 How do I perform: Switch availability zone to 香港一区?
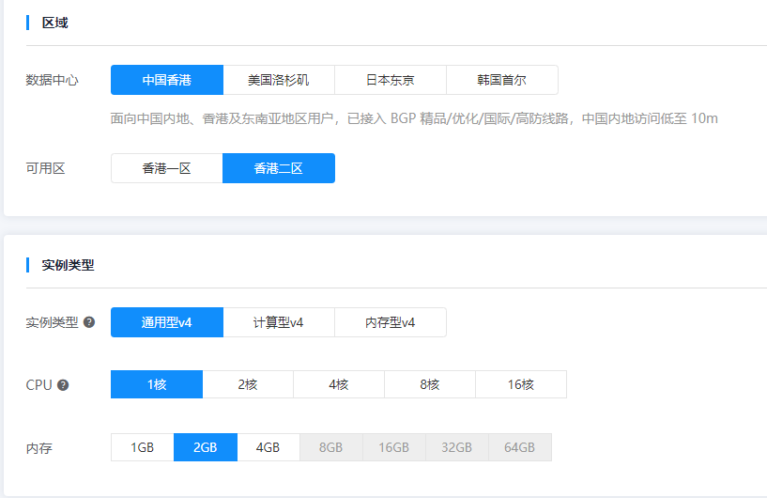click(167, 168)
